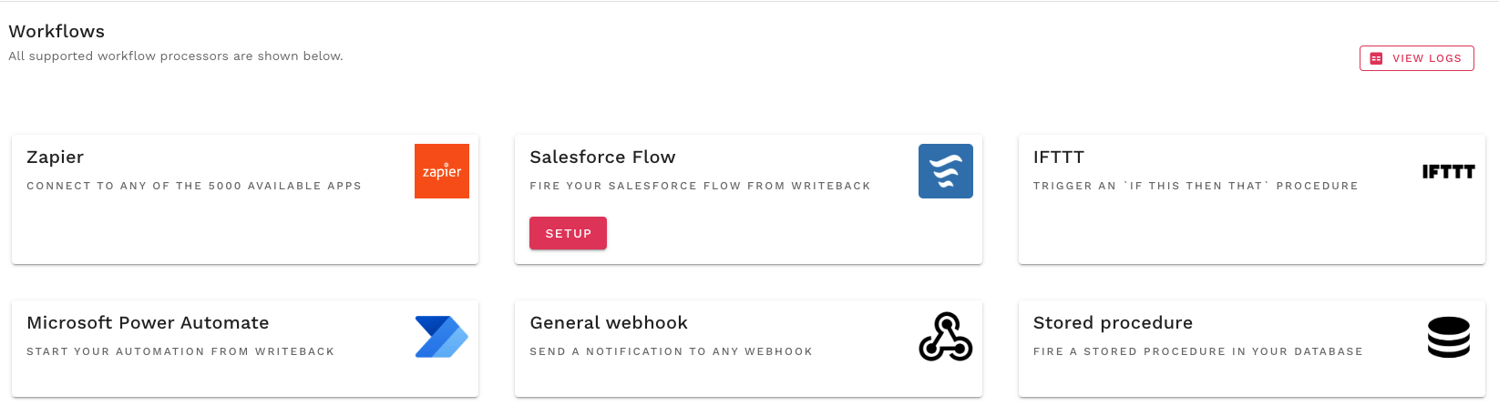Select the Zapier card title
The height and width of the screenshot is (406, 1499).
(x=56, y=157)
